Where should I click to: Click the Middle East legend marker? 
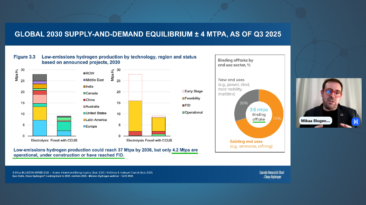(83, 80)
